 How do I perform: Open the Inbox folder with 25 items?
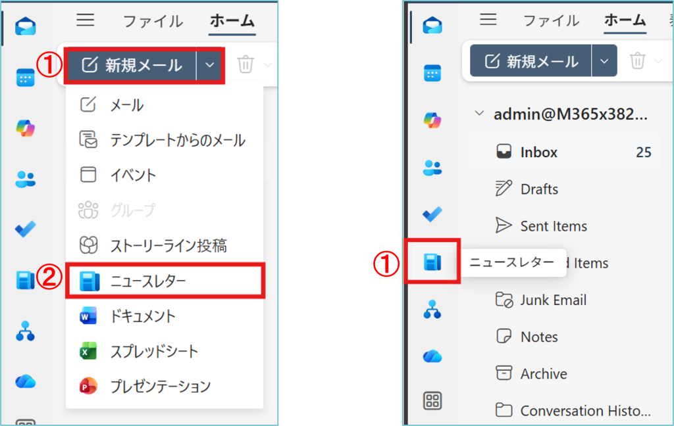click(x=538, y=153)
